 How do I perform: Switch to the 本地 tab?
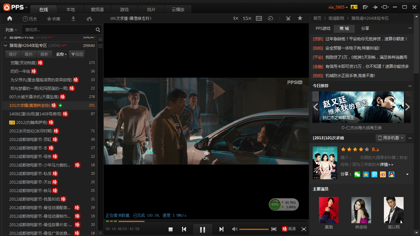pyautogui.click(x=70, y=10)
